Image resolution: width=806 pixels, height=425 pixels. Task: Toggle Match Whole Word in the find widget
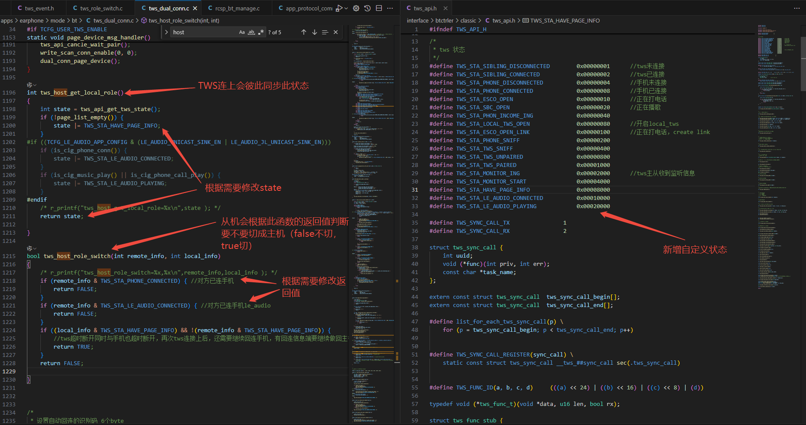[x=251, y=32]
